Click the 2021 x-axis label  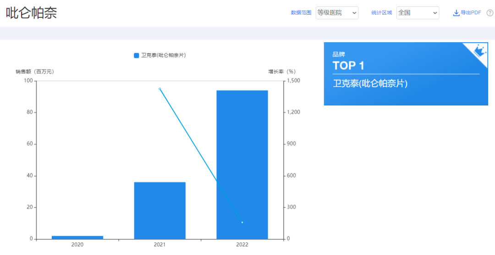coord(160,244)
